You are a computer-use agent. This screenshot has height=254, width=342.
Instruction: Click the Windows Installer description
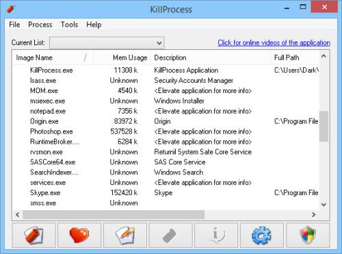[x=179, y=101]
